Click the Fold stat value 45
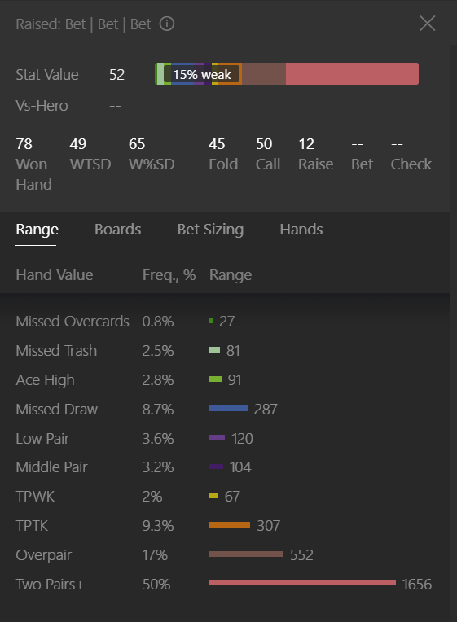 217,144
